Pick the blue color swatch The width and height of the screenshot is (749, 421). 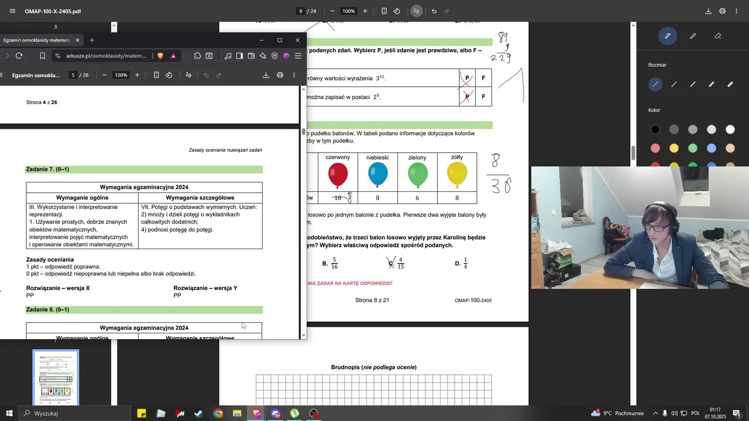coord(712,148)
